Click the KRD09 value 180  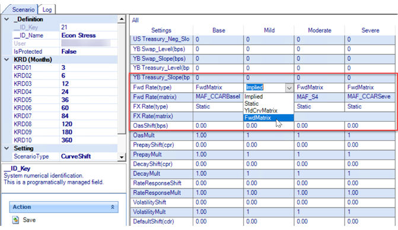(x=67, y=132)
